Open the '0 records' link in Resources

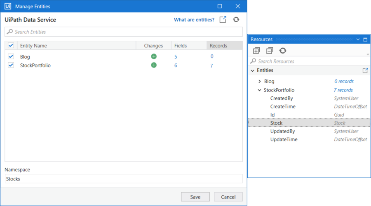(344, 81)
